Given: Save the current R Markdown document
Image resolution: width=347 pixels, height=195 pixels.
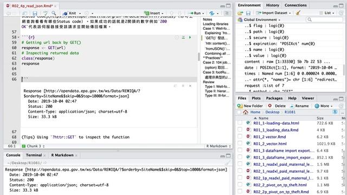Looking at the screenshot, I should click(35, 13).
